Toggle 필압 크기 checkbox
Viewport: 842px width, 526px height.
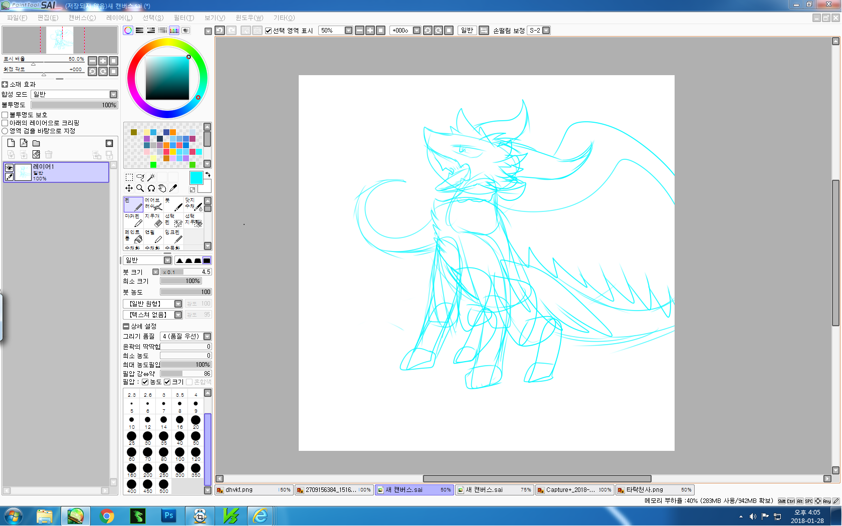click(167, 382)
